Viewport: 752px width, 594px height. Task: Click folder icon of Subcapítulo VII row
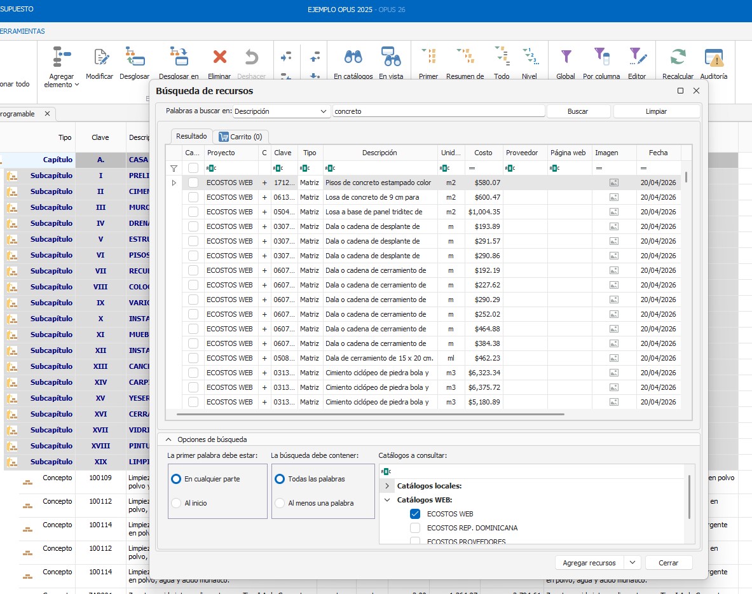pos(11,271)
